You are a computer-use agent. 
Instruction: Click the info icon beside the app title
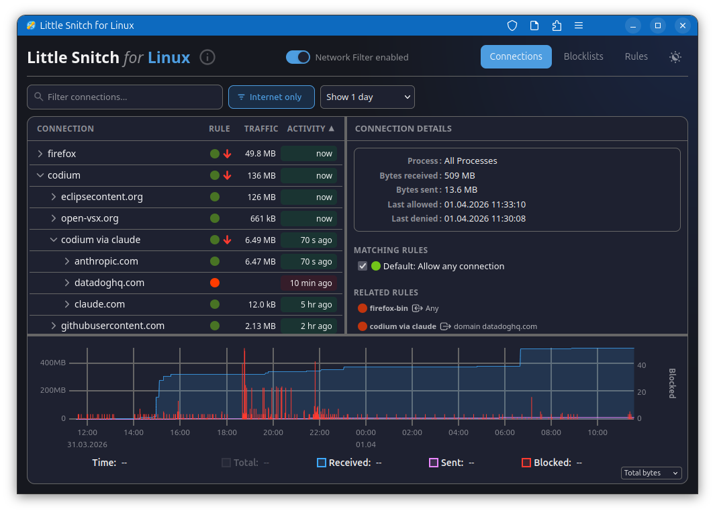pos(207,57)
